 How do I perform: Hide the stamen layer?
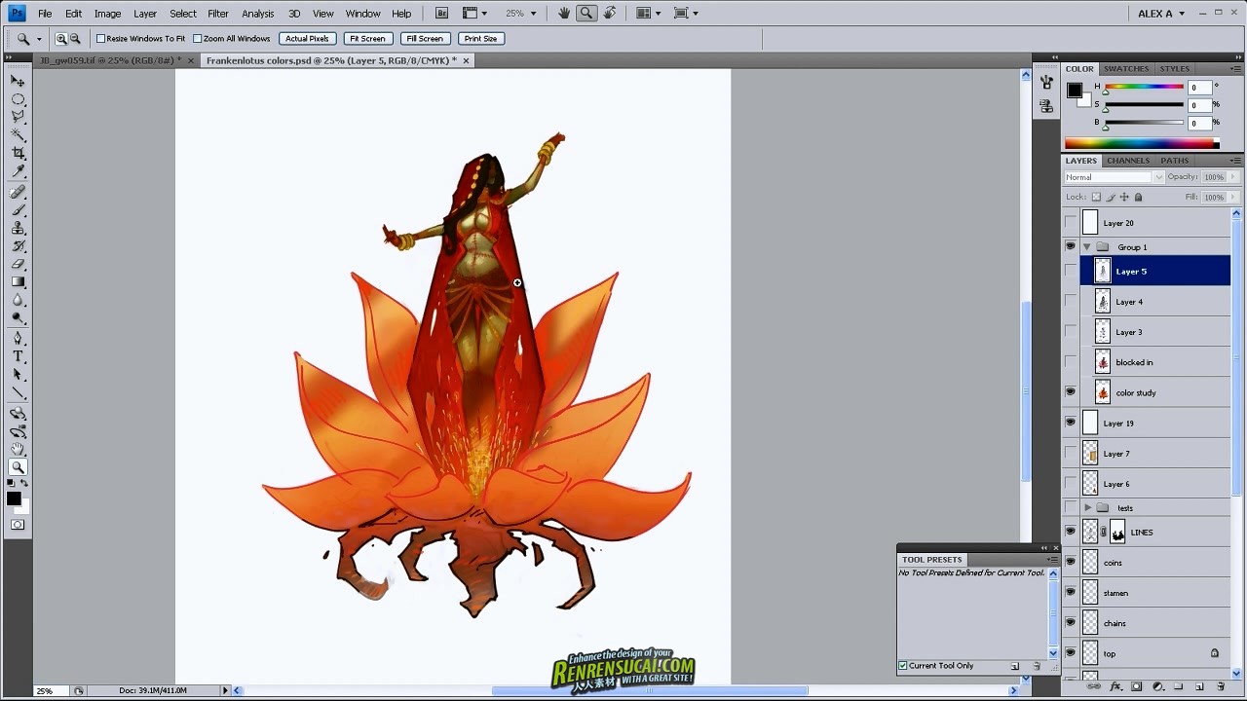[x=1071, y=593]
